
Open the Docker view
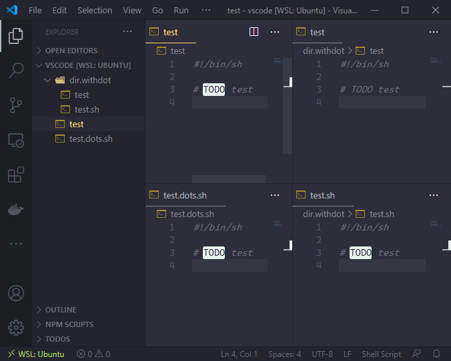(16, 209)
